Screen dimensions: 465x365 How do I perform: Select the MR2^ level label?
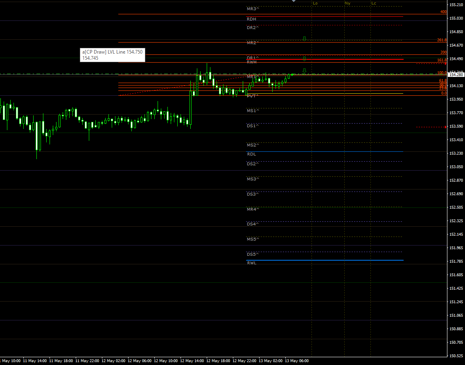[x=253, y=43]
